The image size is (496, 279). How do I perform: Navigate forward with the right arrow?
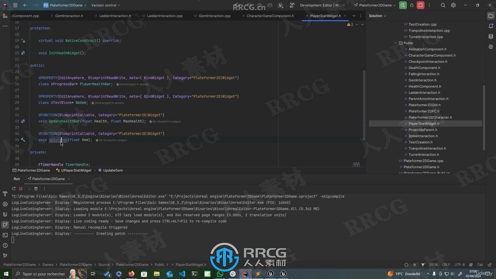35,5
